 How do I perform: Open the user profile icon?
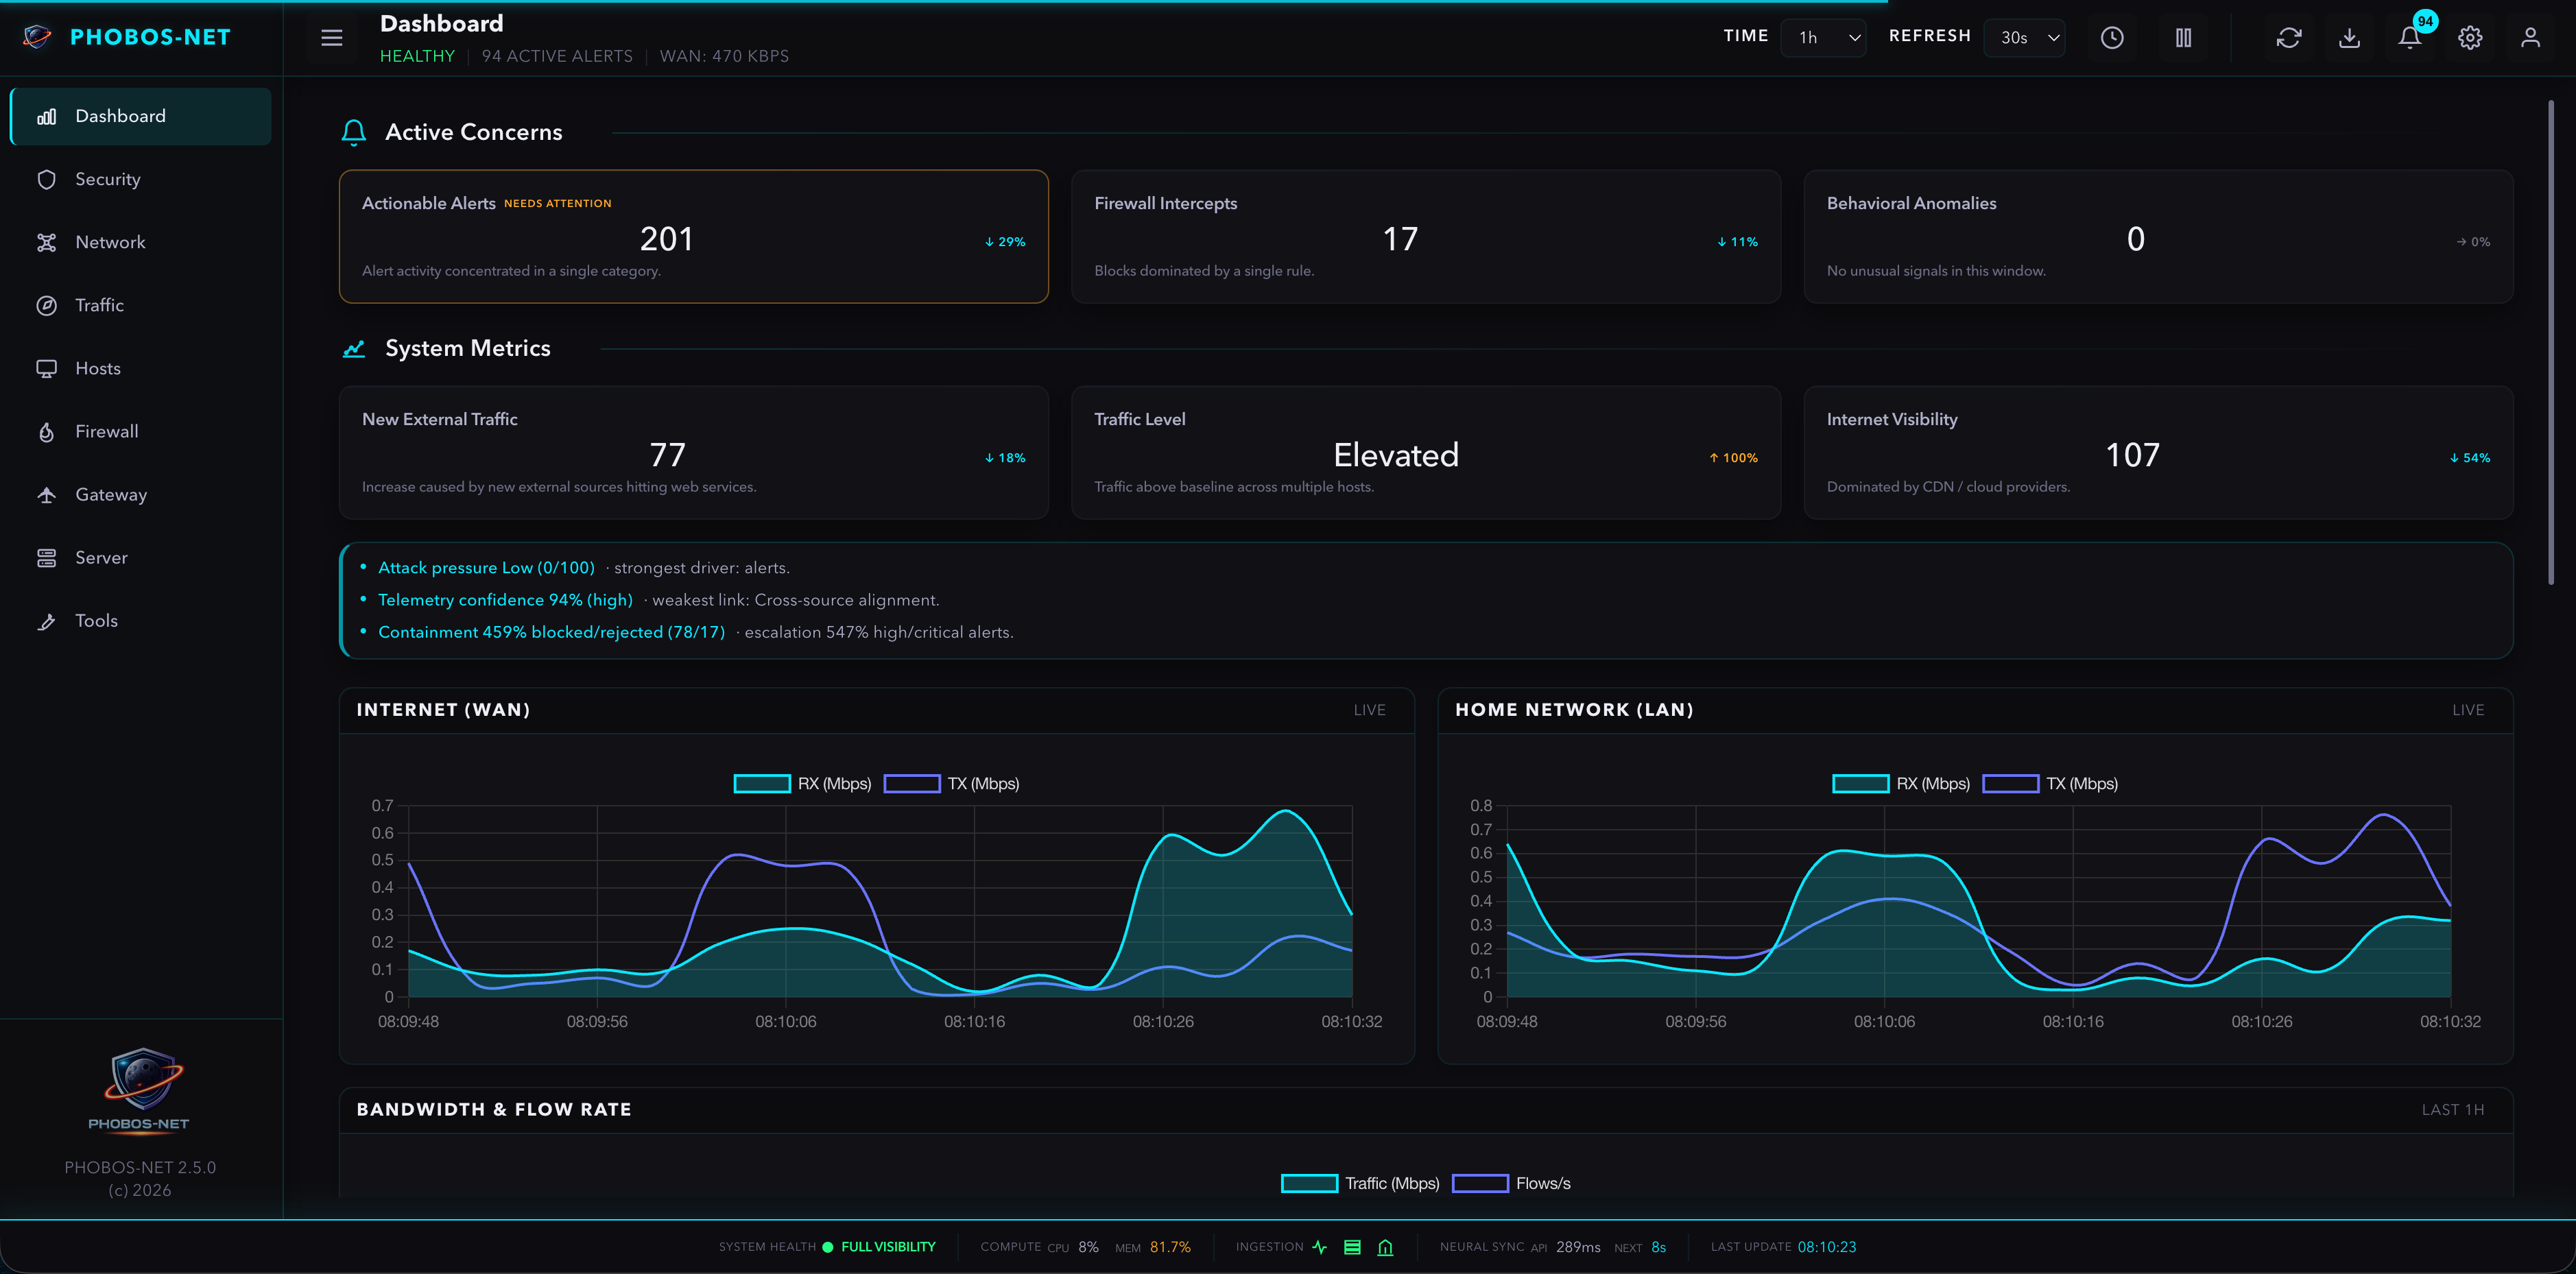[x=2529, y=38]
